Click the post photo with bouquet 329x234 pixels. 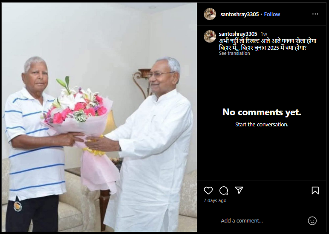(99, 117)
